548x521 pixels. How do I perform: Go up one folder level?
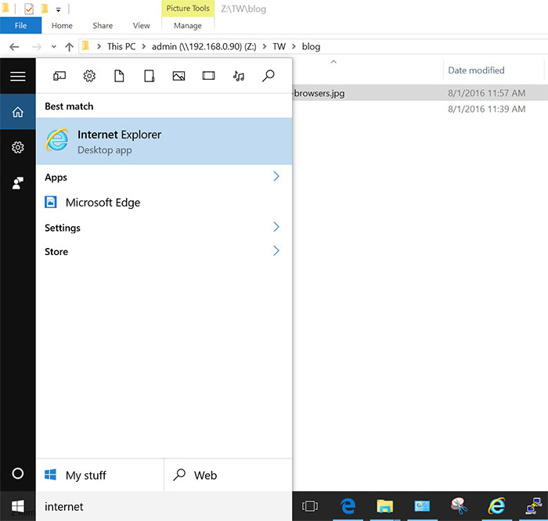[x=69, y=46]
